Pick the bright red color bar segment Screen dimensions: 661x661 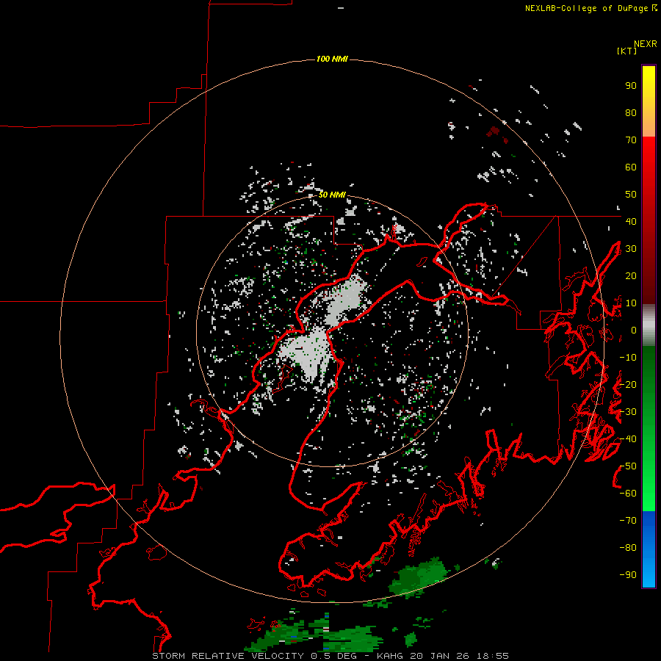click(649, 154)
